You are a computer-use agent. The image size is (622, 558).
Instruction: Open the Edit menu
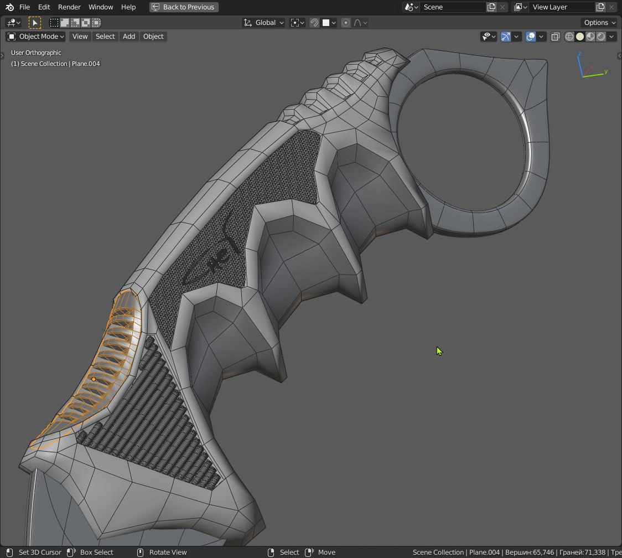click(44, 7)
